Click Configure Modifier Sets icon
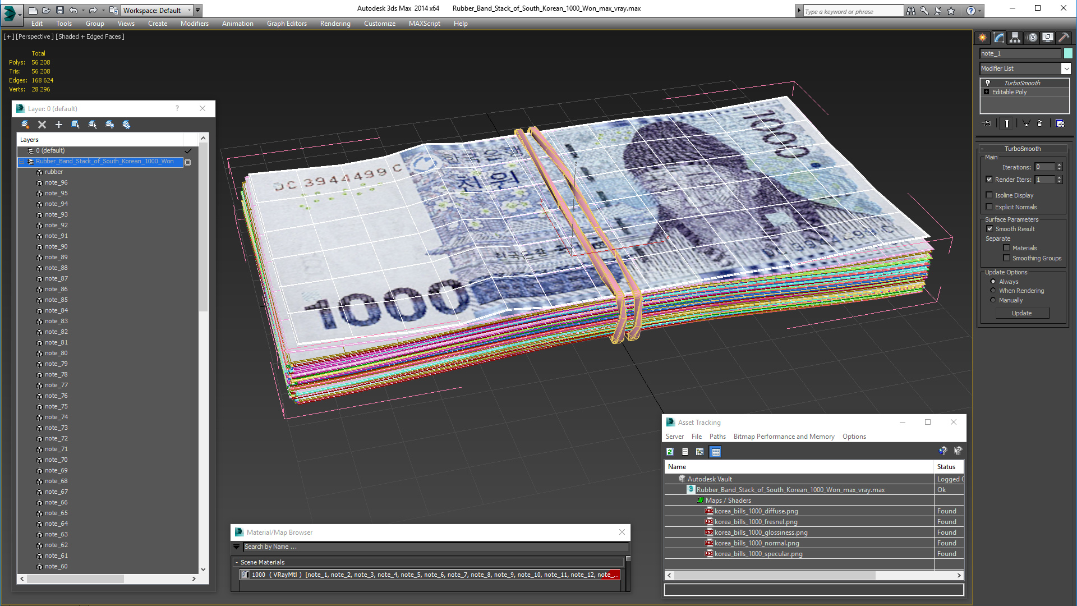 1060,123
